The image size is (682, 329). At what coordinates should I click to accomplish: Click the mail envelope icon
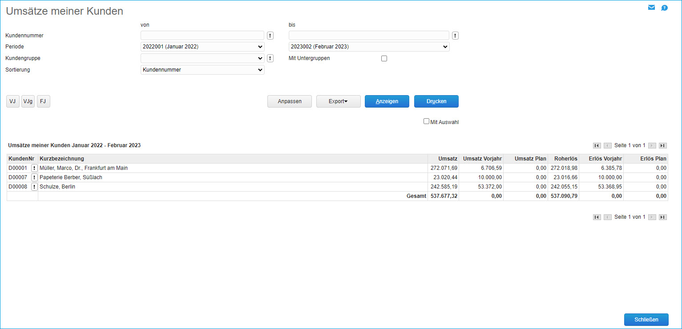[651, 8]
